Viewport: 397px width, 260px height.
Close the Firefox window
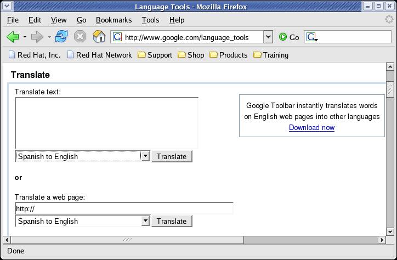390,6
